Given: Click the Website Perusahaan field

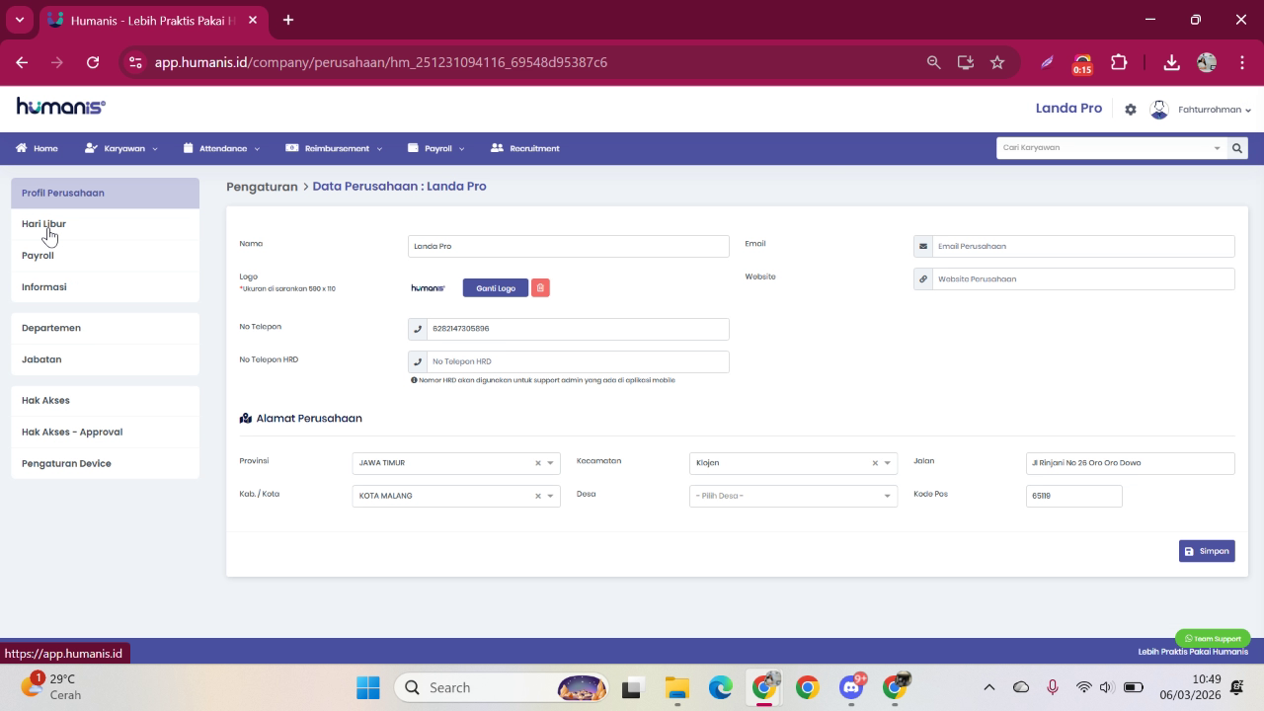Looking at the screenshot, I should (x=1083, y=278).
